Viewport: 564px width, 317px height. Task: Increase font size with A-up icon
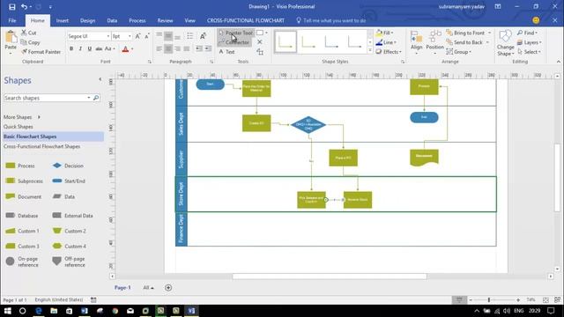coord(137,36)
